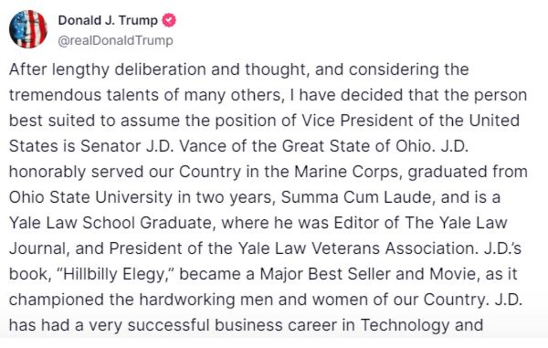Click the American flag profile avatar

coord(28,29)
